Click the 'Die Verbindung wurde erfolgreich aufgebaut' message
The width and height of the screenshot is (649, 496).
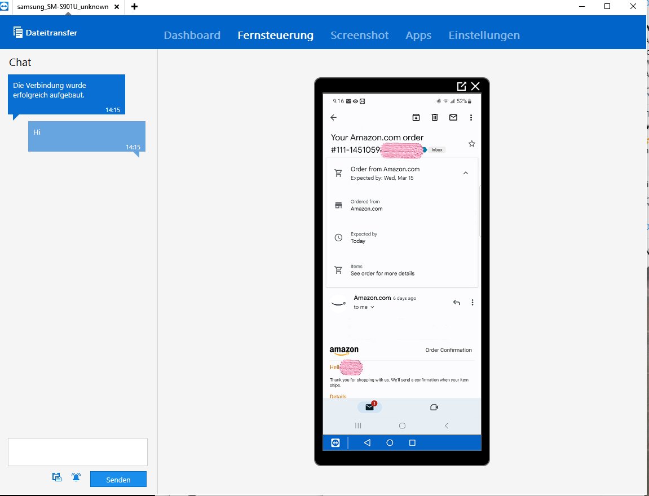[66, 94]
